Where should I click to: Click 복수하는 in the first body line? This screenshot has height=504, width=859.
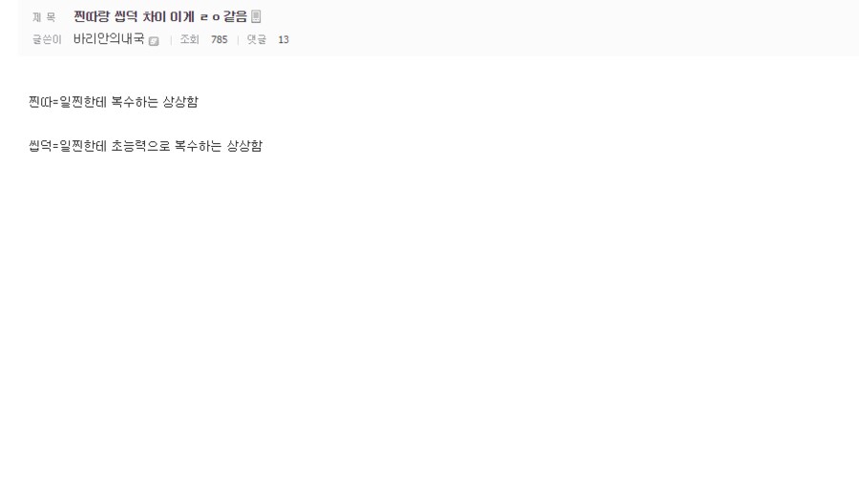click(x=135, y=102)
